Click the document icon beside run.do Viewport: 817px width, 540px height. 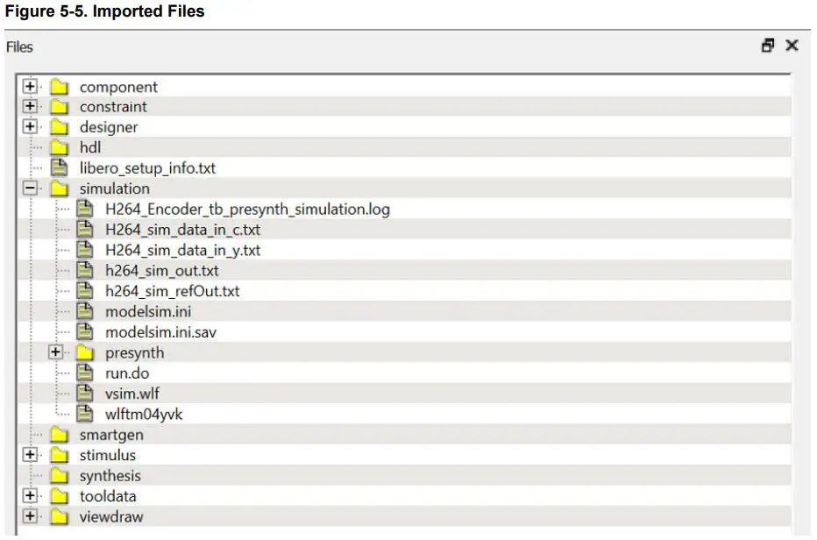tap(84, 373)
